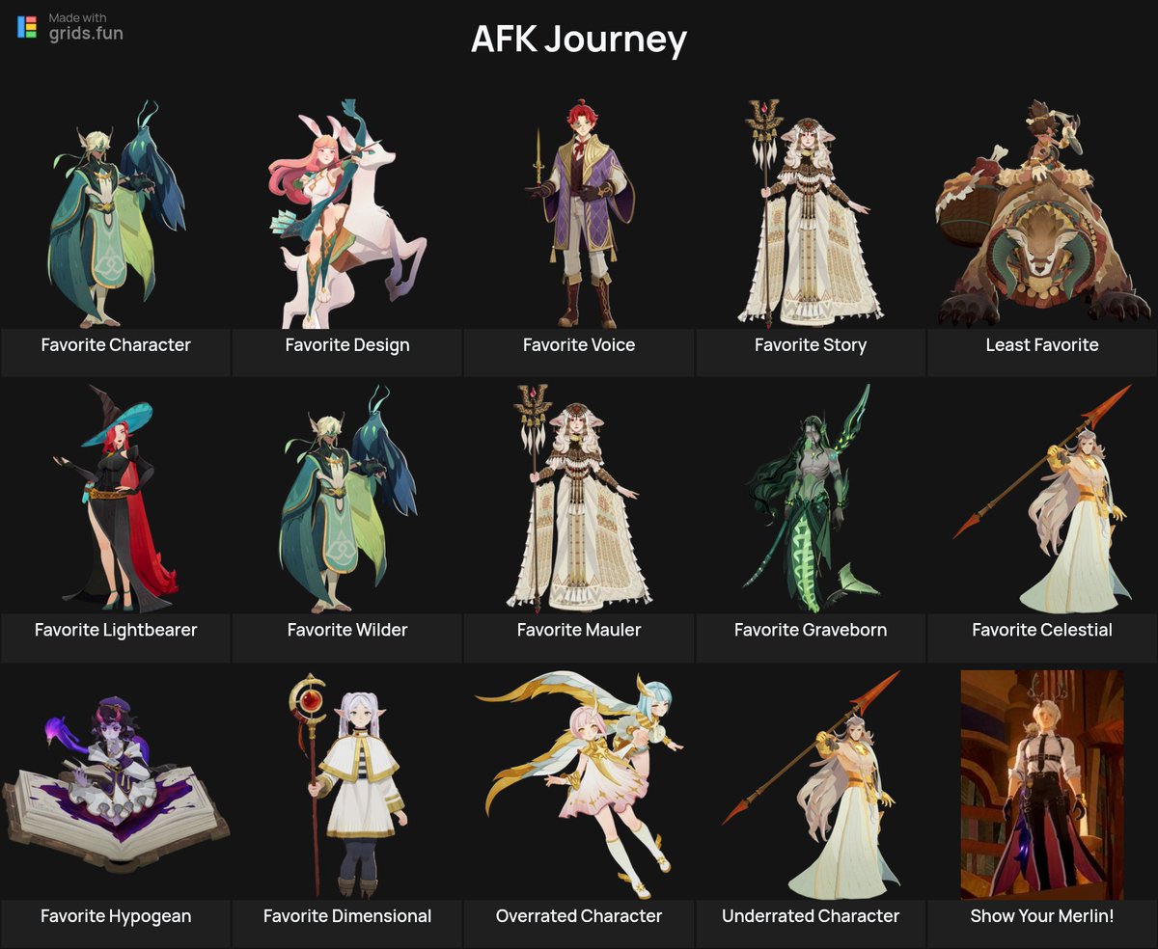Click the 'Favorite Mauler' label
Image resolution: width=1158 pixels, height=949 pixels.
(579, 631)
